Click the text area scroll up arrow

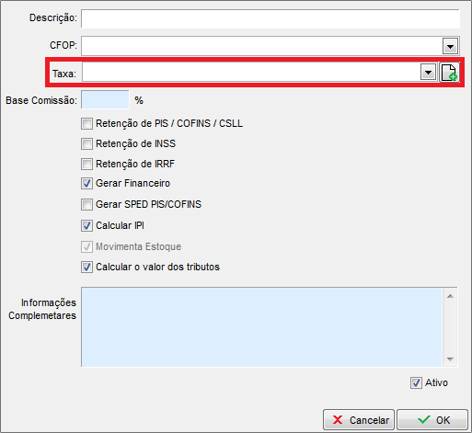coord(450,296)
